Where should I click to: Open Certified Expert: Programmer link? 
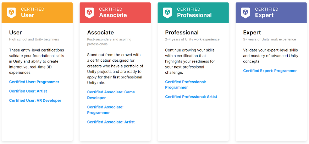270,71
